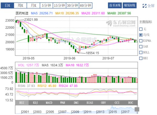Switch to the 周K weekly chart tab
Viewport: 157px width, 115px height.
(20, 5)
